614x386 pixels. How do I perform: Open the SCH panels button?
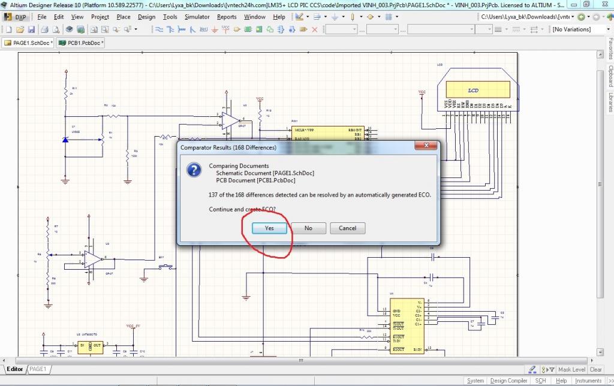click(x=541, y=381)
